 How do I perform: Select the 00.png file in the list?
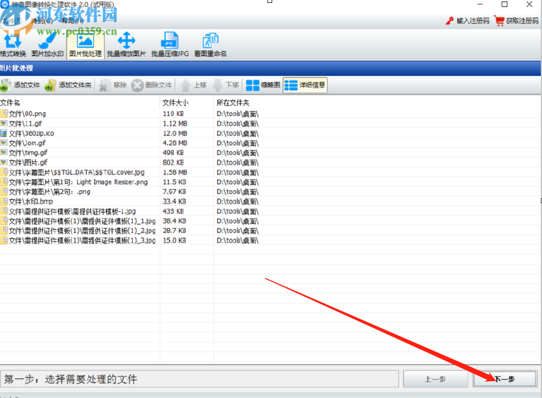click(x=25, y=113)
